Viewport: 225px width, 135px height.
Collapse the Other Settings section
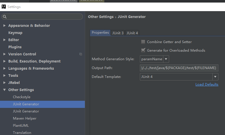tap(4, 90)
